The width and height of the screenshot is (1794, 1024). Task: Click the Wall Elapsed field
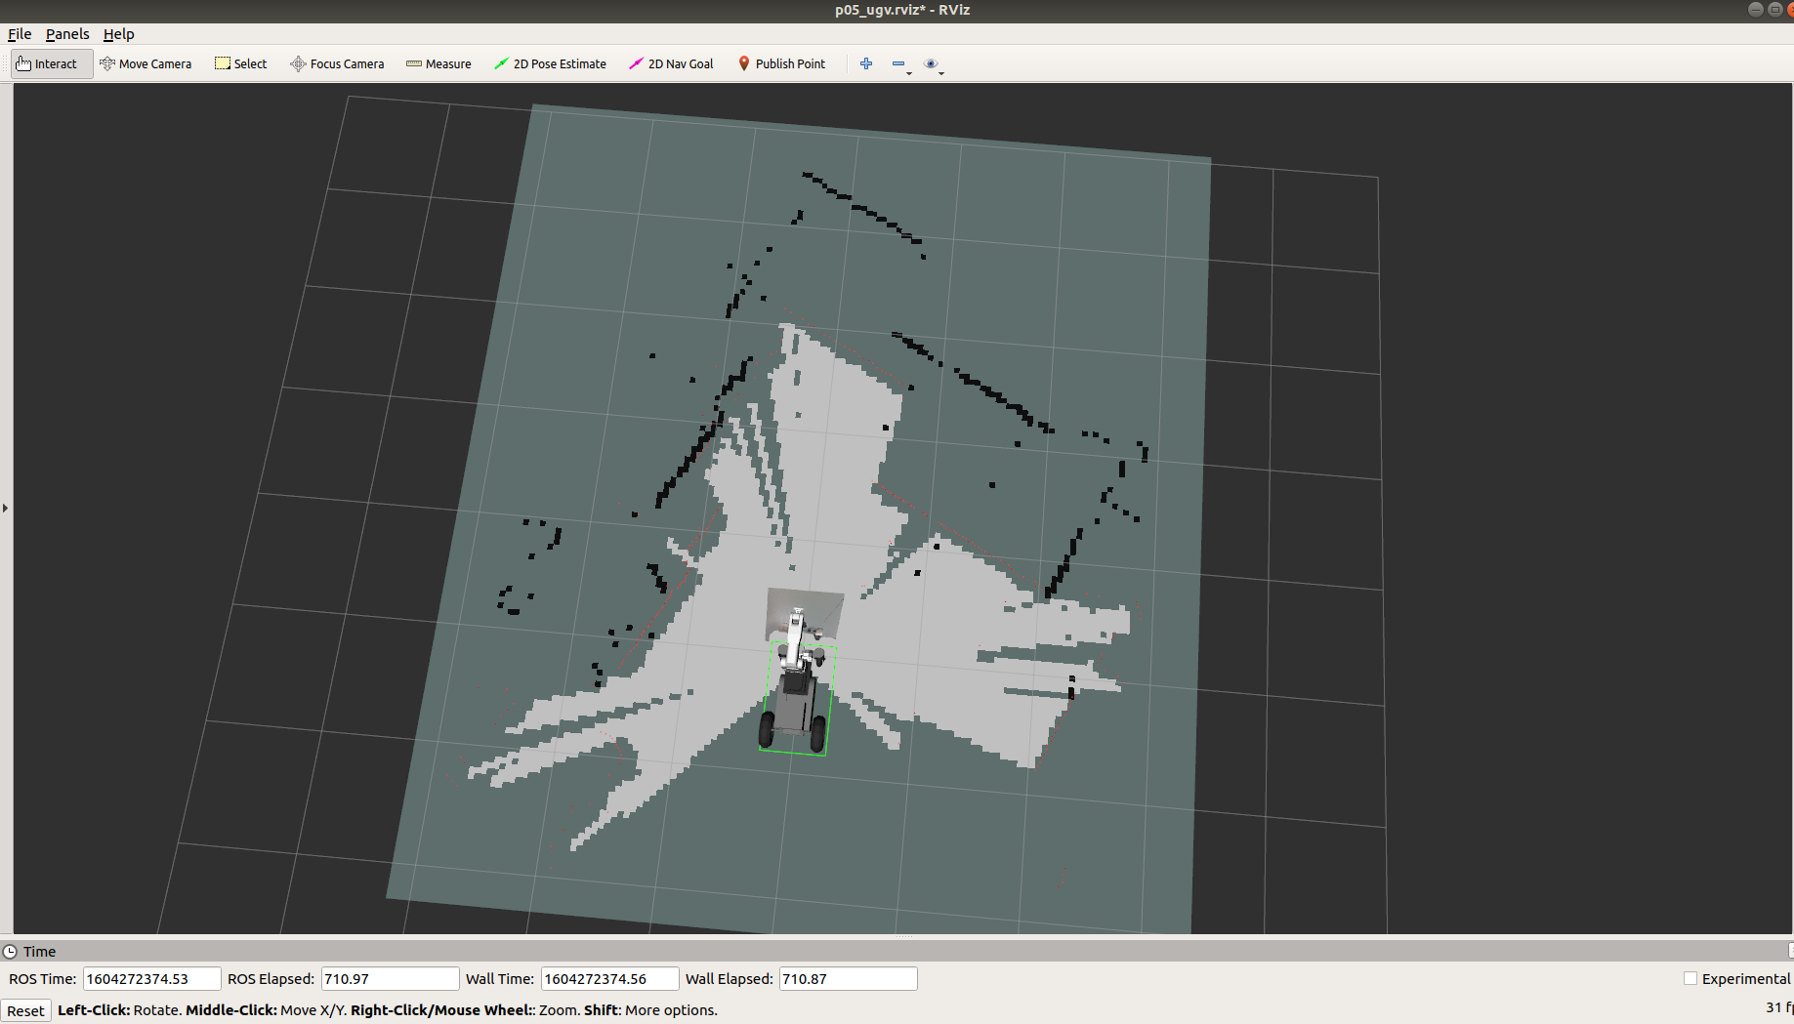[848, 978]
